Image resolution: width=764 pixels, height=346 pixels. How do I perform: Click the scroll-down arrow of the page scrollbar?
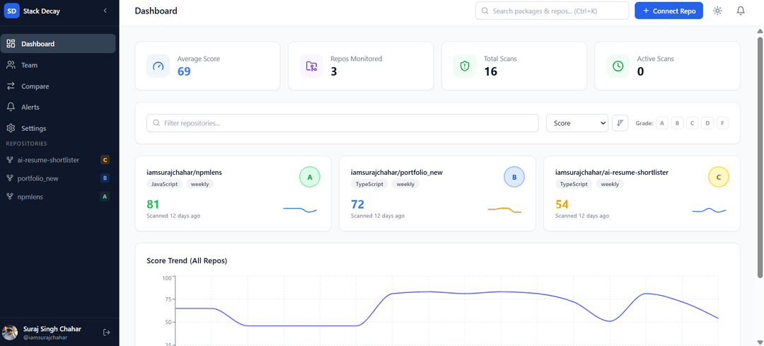pos(760,342)
